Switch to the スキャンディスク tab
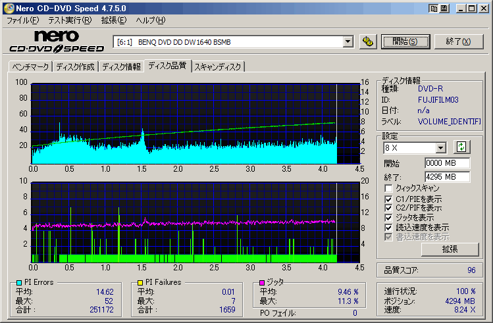This screenshot has width=493, height=323. click(218, 67)
